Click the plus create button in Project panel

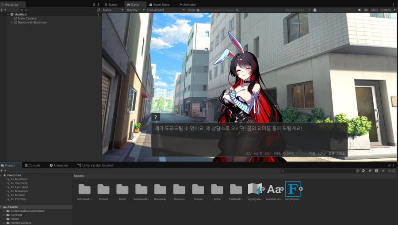pos(2,171)
